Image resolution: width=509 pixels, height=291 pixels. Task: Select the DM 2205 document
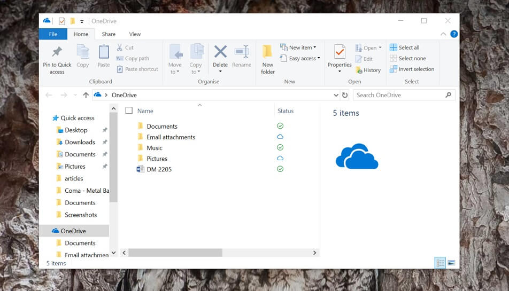tap(154, 169)
